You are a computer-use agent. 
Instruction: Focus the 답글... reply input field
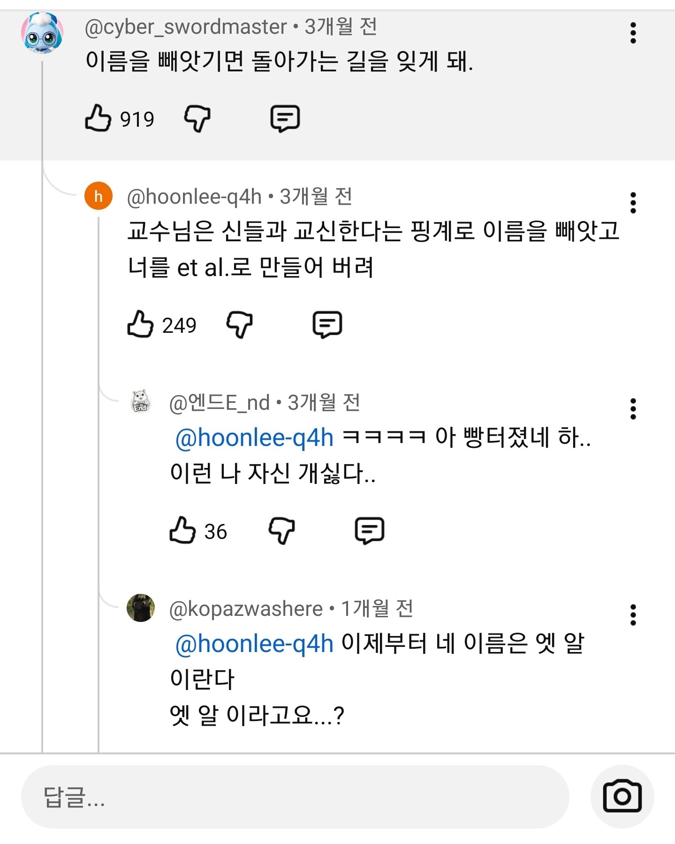(x=295, y=797)
